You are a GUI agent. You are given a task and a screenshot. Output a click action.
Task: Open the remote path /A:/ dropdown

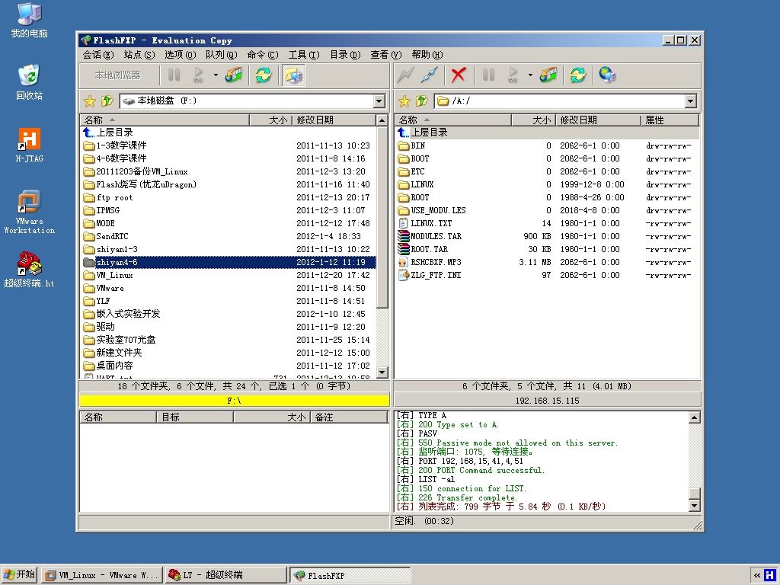[690, 101]
